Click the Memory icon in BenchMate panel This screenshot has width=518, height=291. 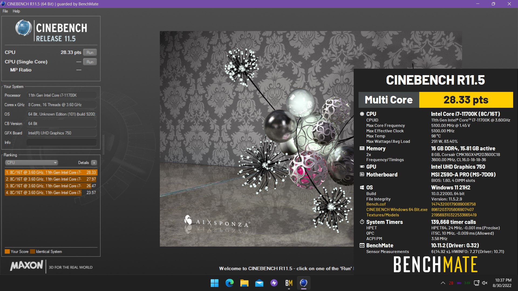362,148
